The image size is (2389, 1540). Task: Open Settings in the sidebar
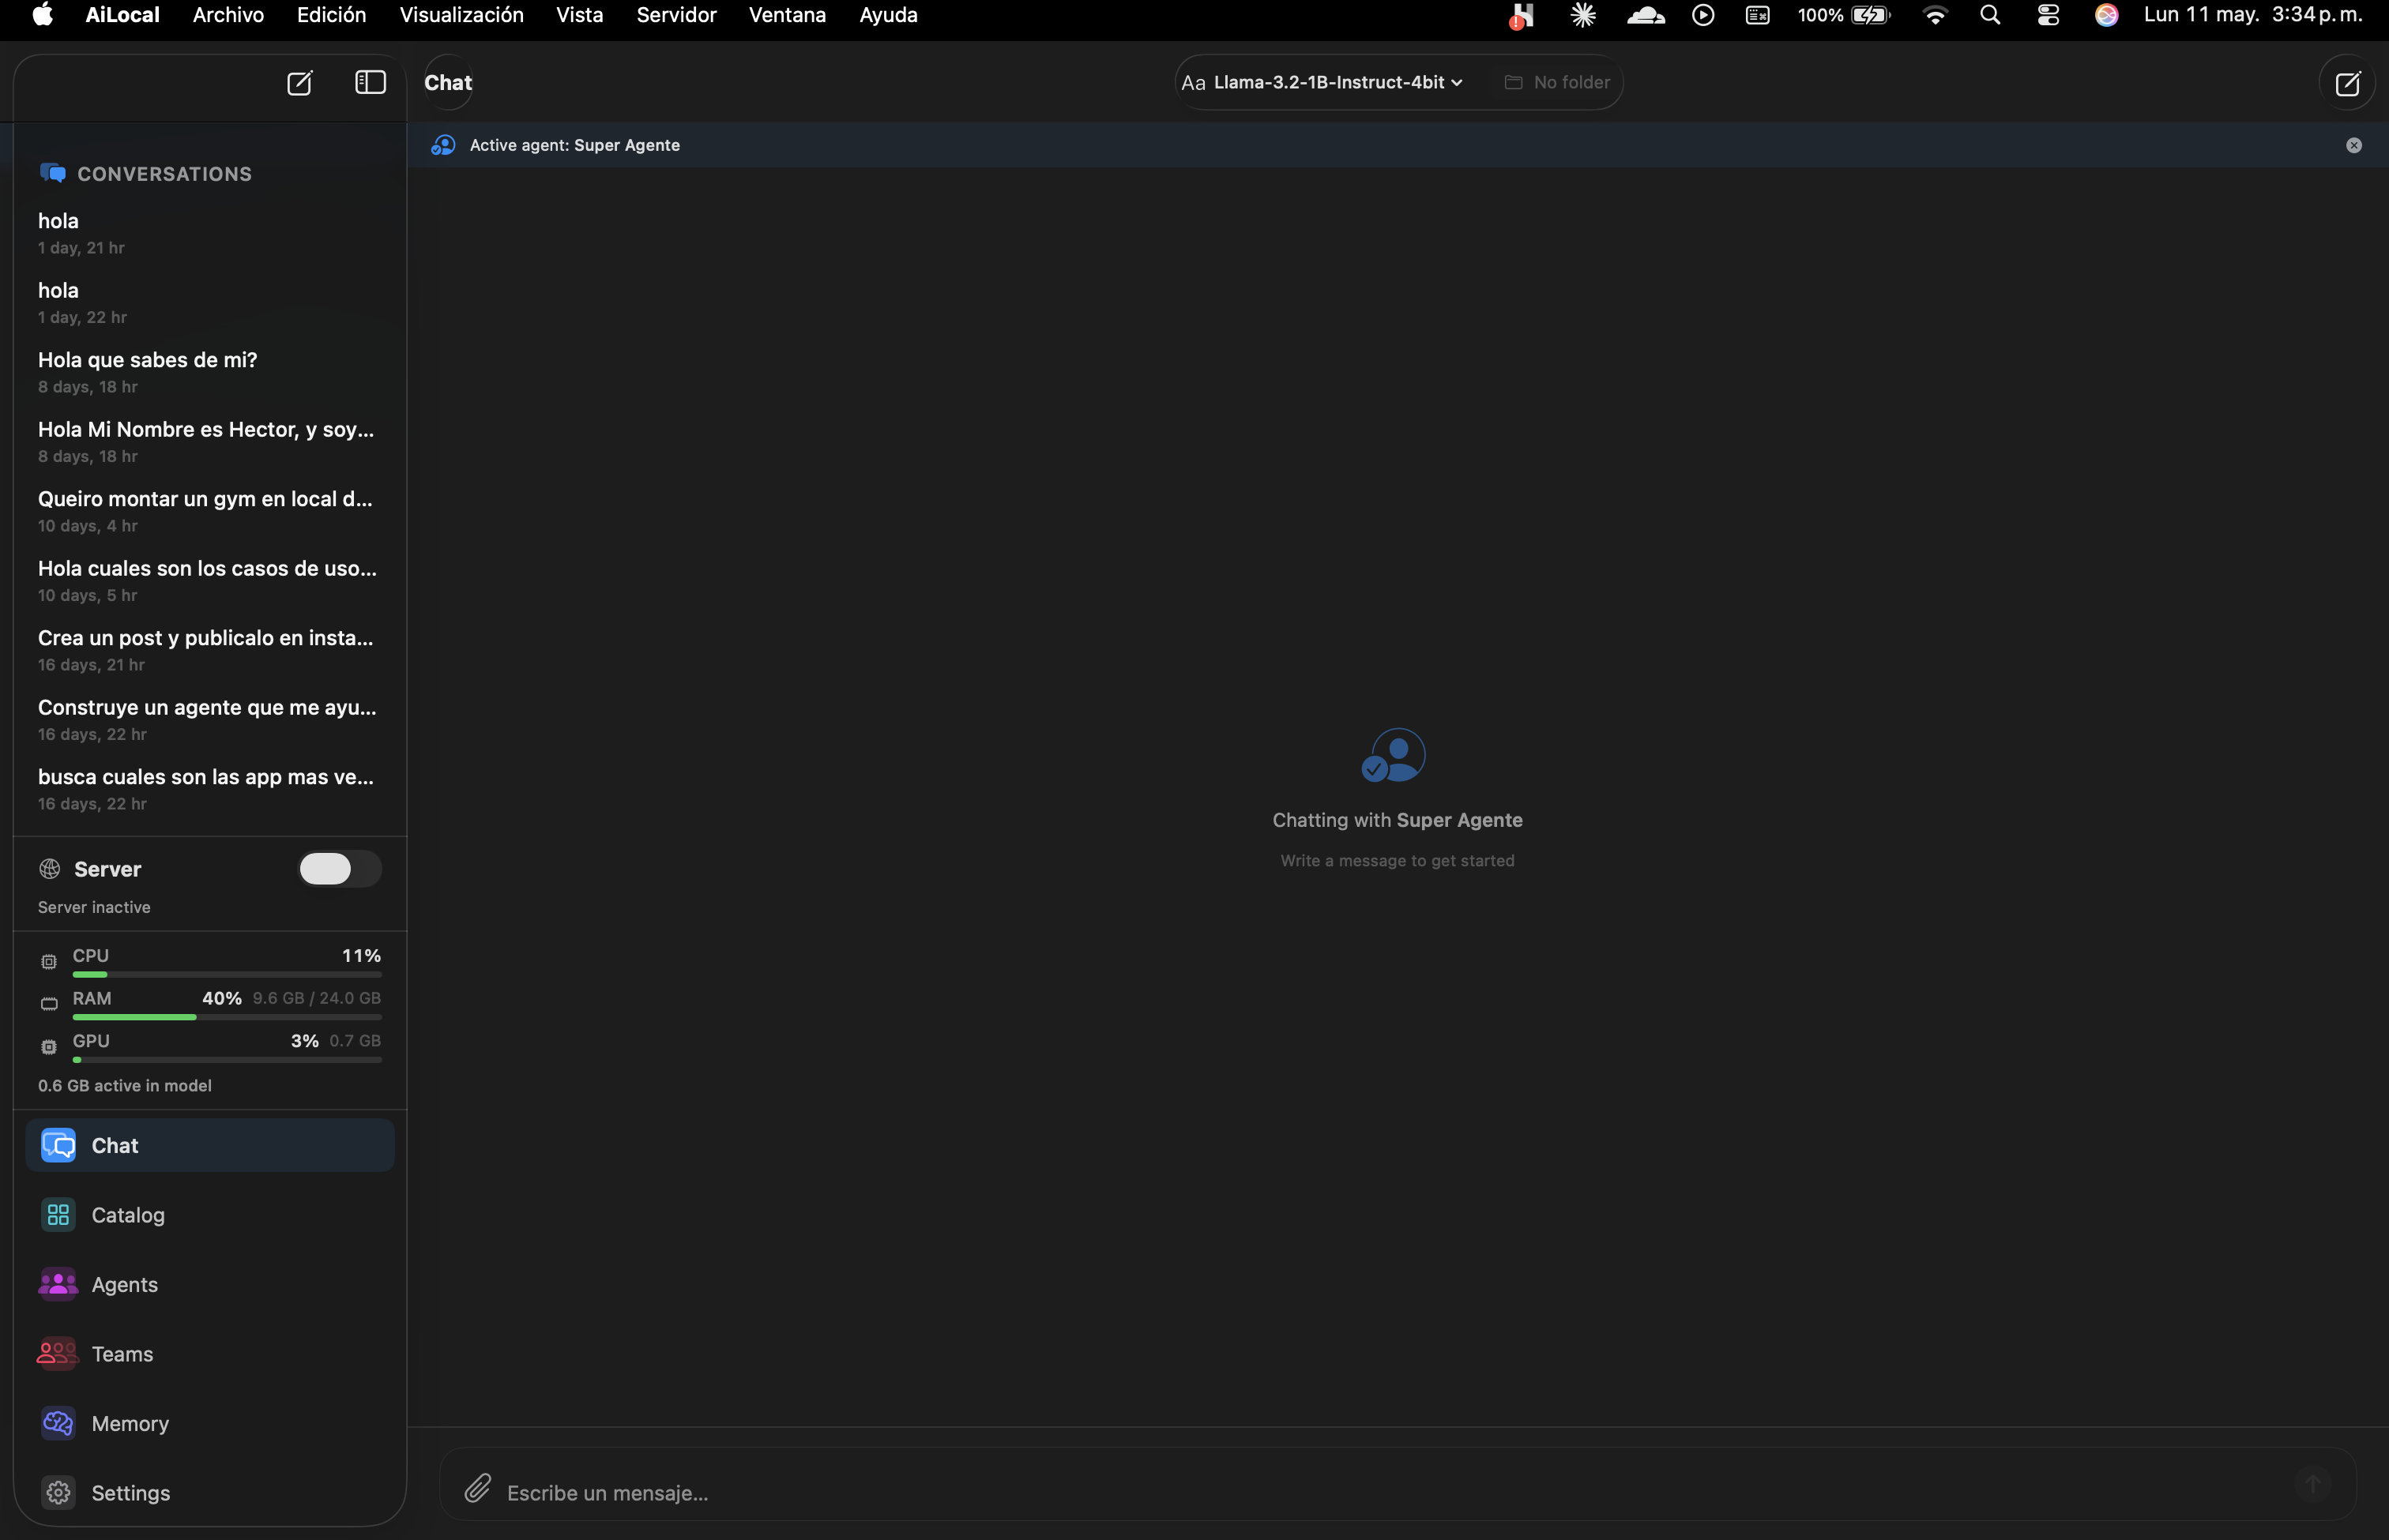pyautogui.click(x=210, y=1493)
